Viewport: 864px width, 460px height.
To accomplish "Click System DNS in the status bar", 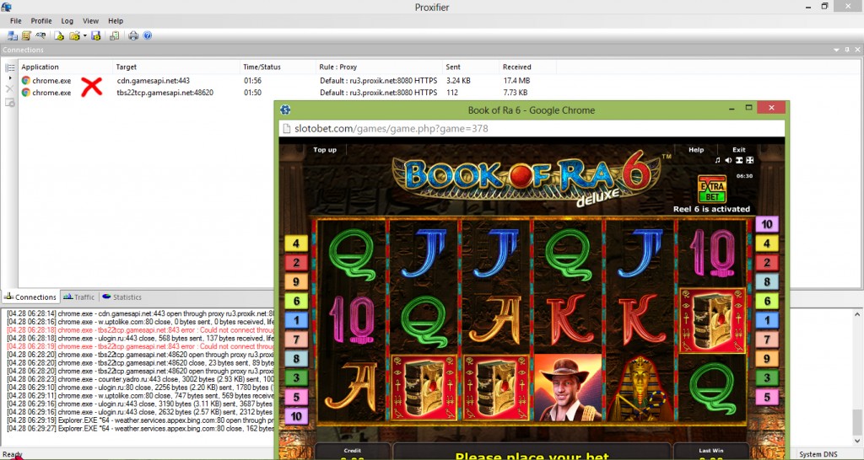I will (818, 454).
